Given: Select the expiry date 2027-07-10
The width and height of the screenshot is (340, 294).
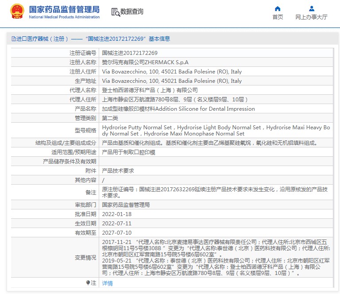Looking at the screenshot, I should coord(116,233).
